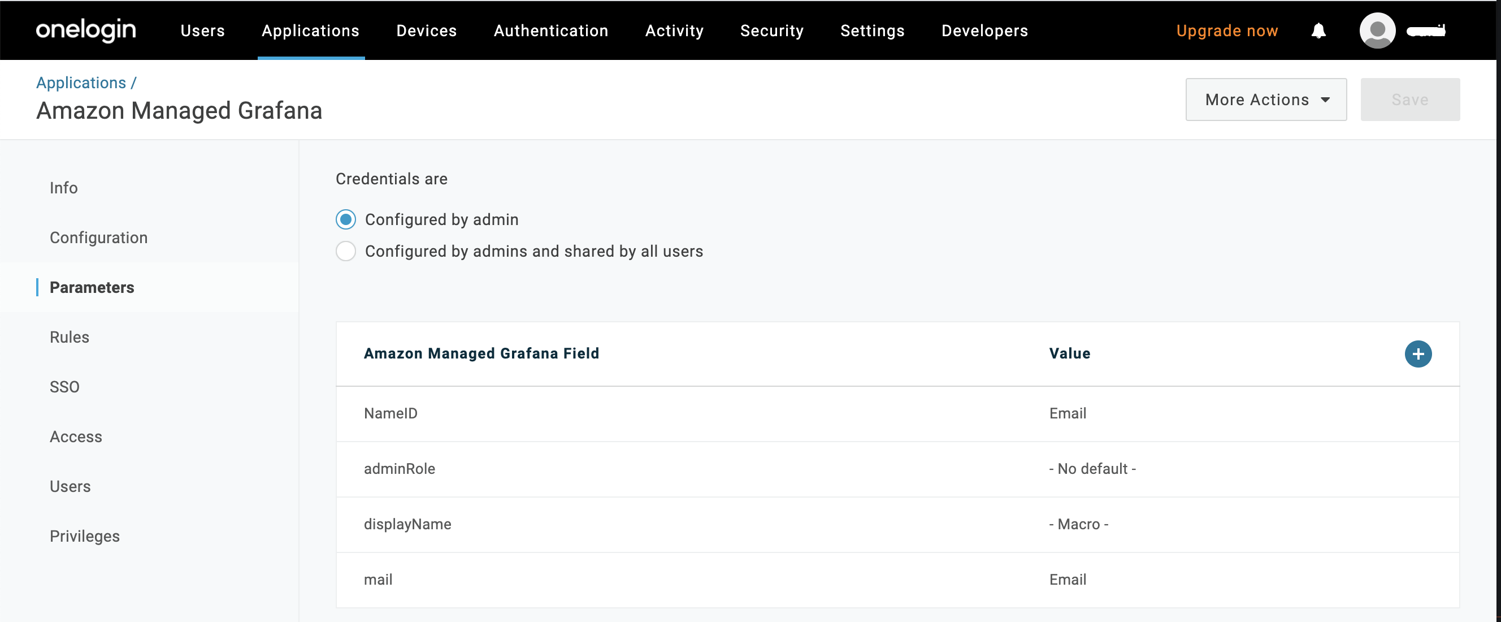The width and height of the screenshot is (1501, 622).
Task: Go to the SSO sidebar tab
Action: point(64,387)
